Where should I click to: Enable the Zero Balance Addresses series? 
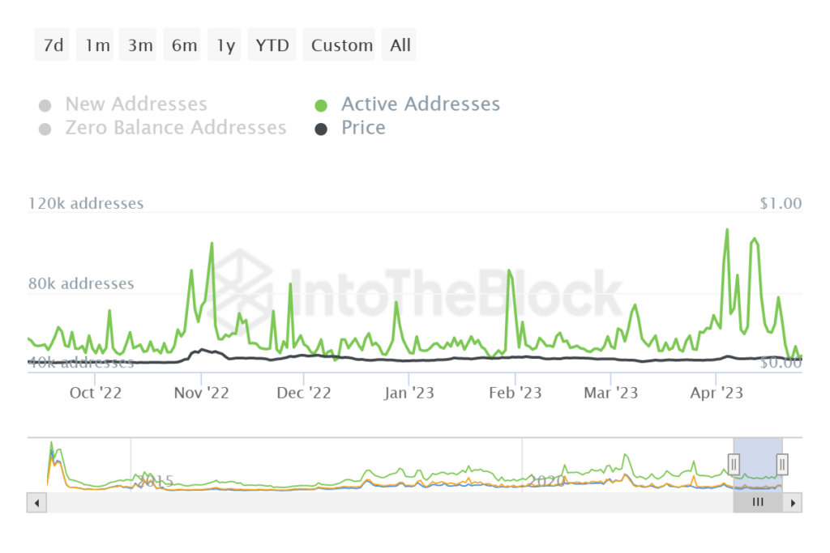tap(176, 128)
